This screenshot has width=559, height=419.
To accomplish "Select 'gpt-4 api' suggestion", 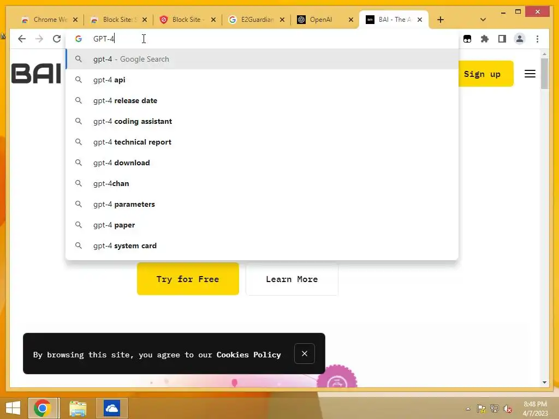I will click(x=262, y=80).
